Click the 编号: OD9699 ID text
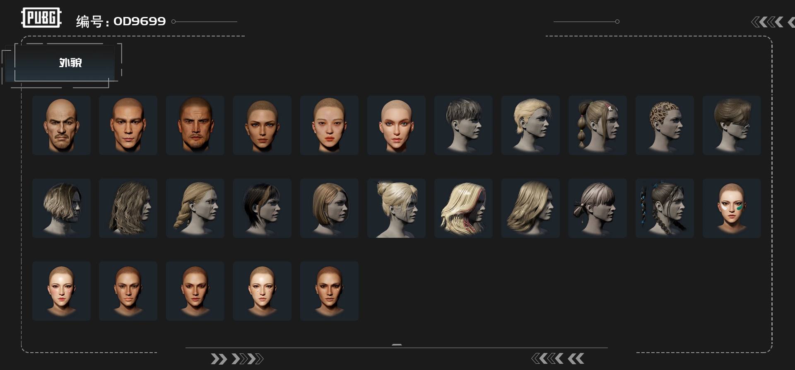This screenshot has width=795, height=370. point(121,21)
